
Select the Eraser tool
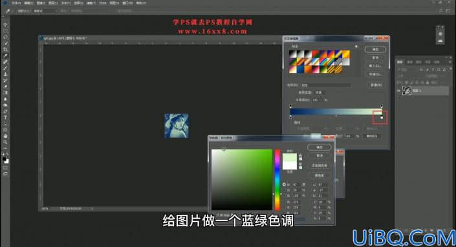[x=5, y=86]
